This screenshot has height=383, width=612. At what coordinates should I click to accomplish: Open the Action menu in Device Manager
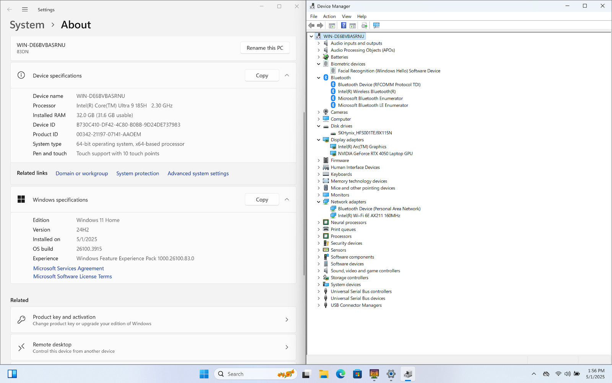[x=329, y=16]
